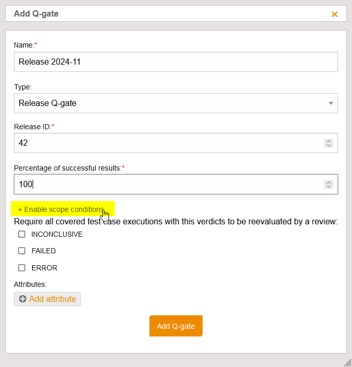Grab the resize handle at the dialog corner

point(347,362)
